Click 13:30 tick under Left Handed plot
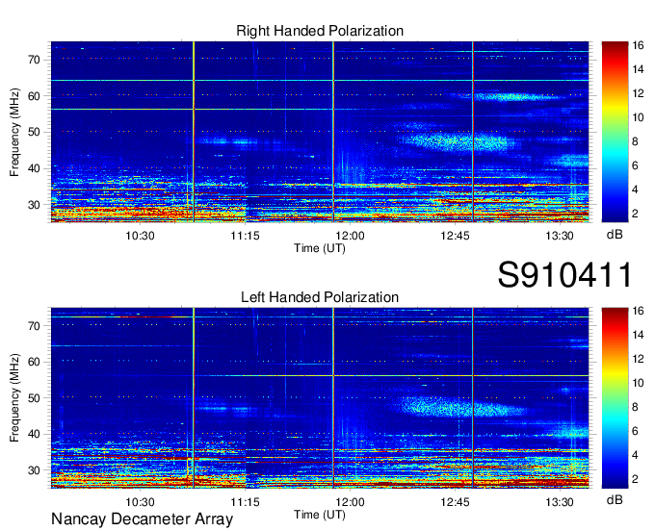The width and height of the screenshot is (655, 531). 560,502
